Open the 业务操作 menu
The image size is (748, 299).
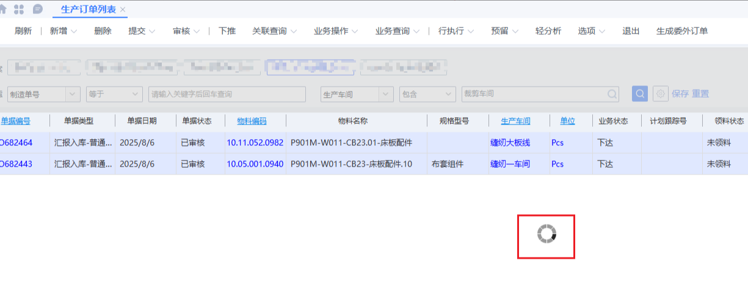[336, 31]
